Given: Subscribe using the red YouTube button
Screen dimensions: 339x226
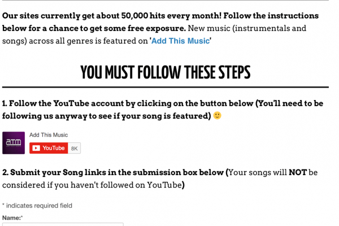Looking at the screenshot, I should [x=49, y=148].
